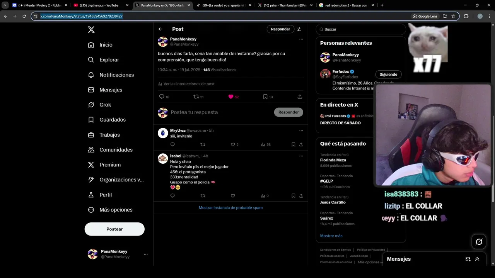Open Grok from the sidebar
The height and width of the screenshot is (278, 495).
click(99, 105)
